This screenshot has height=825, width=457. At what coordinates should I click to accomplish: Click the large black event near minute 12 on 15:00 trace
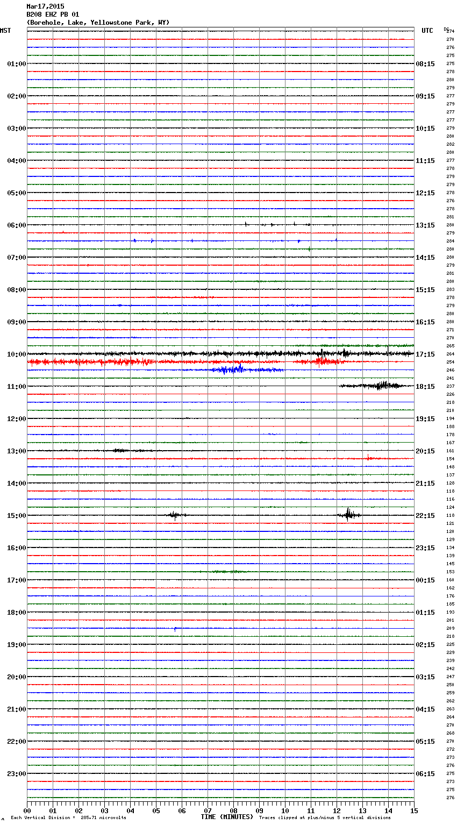tap(348, 515)
